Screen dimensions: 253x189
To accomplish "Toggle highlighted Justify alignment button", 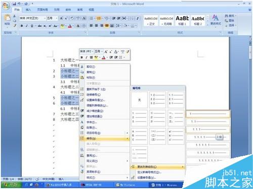I will [107, 26].
